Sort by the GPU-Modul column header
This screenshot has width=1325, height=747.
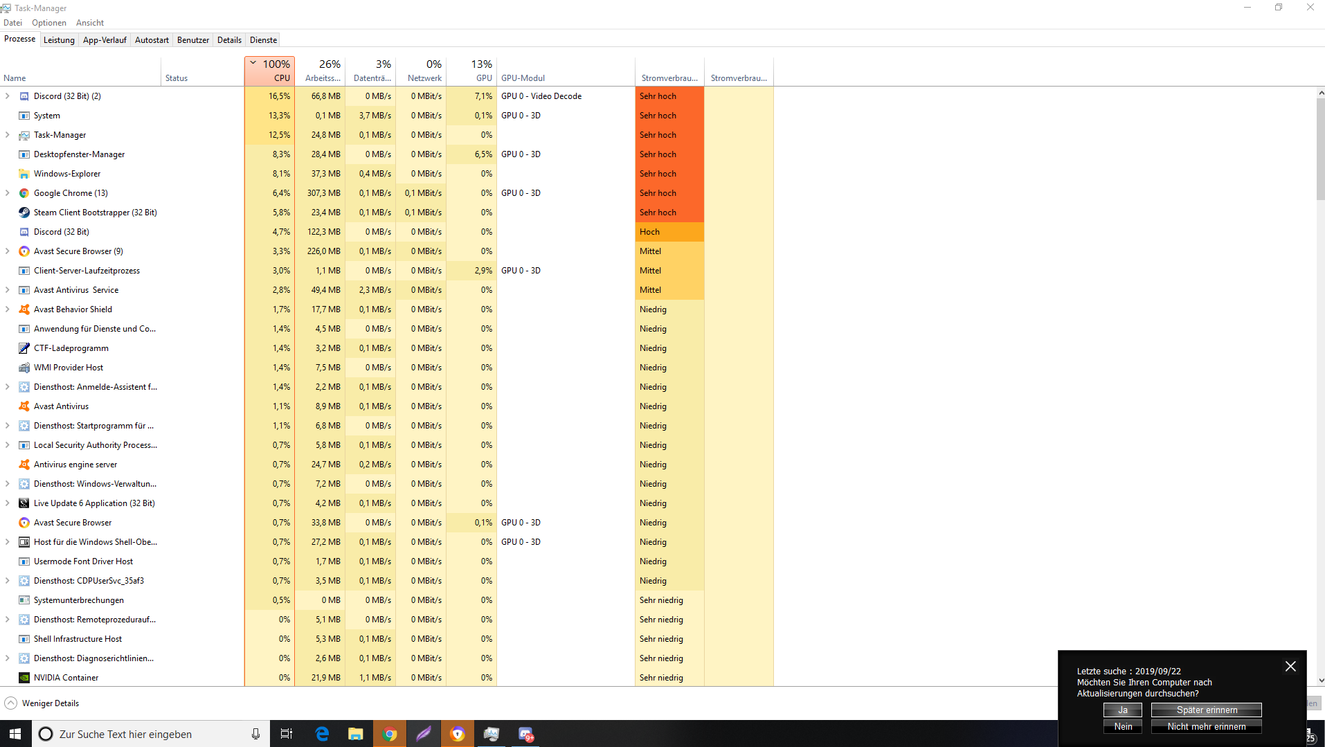coord(566,71)
